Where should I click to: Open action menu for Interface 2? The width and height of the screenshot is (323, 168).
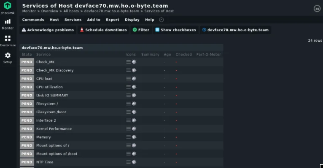(128, 120)
